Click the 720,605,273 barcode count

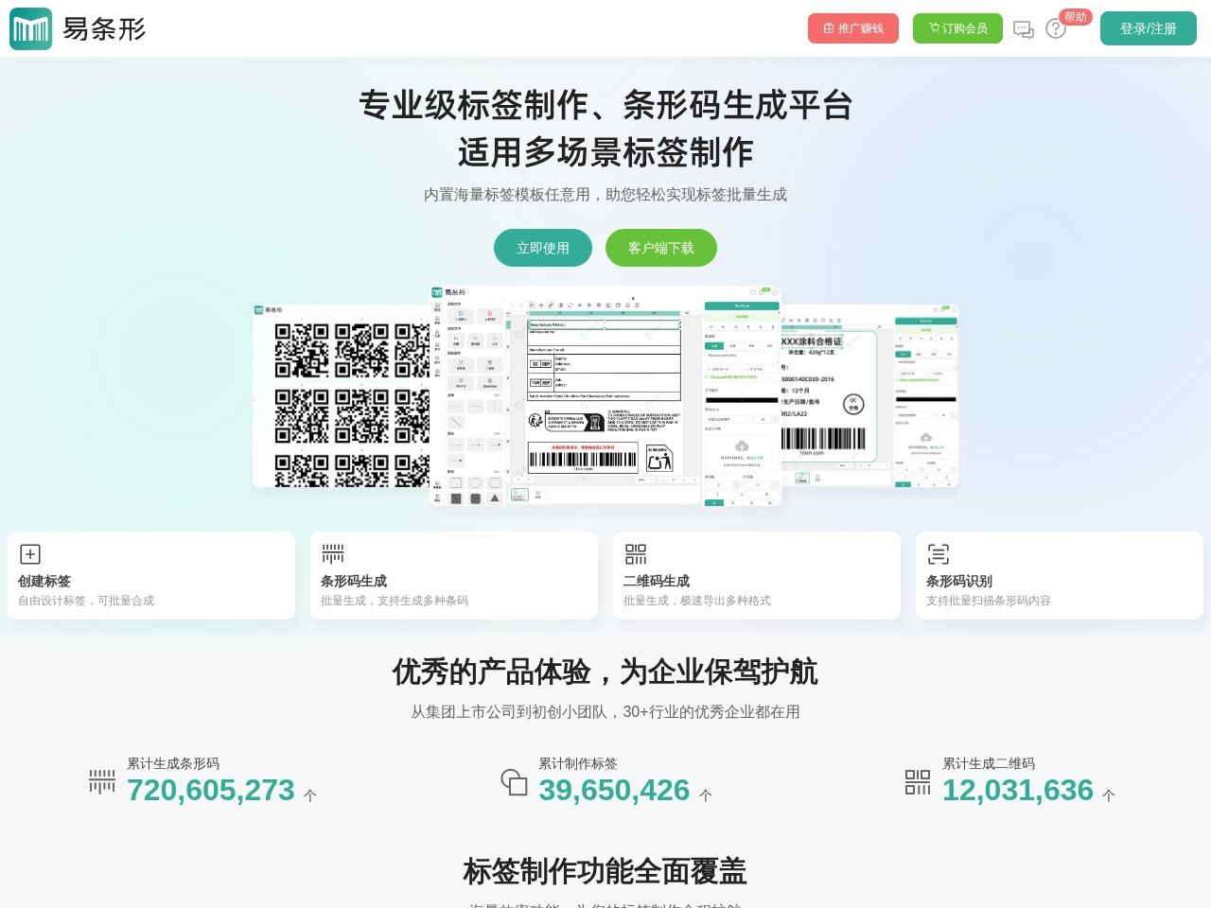[211, 790]
